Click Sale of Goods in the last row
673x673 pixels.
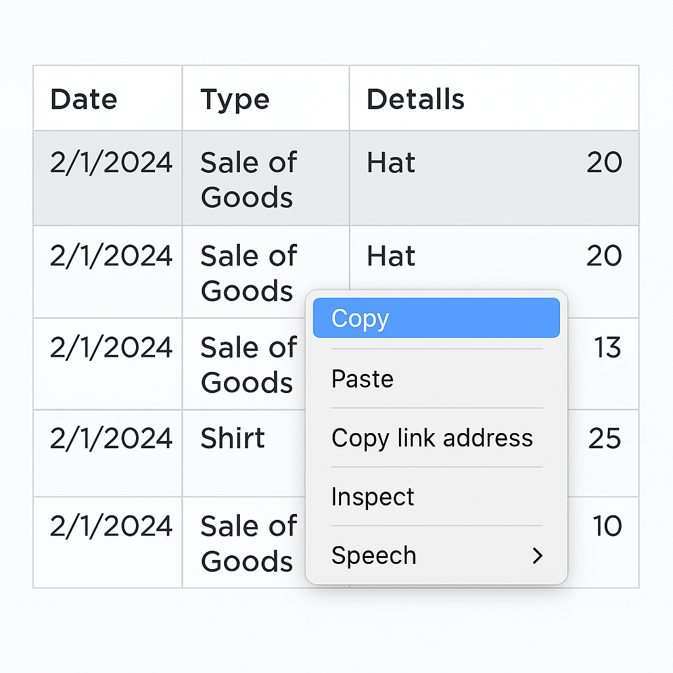pos(248,544)
